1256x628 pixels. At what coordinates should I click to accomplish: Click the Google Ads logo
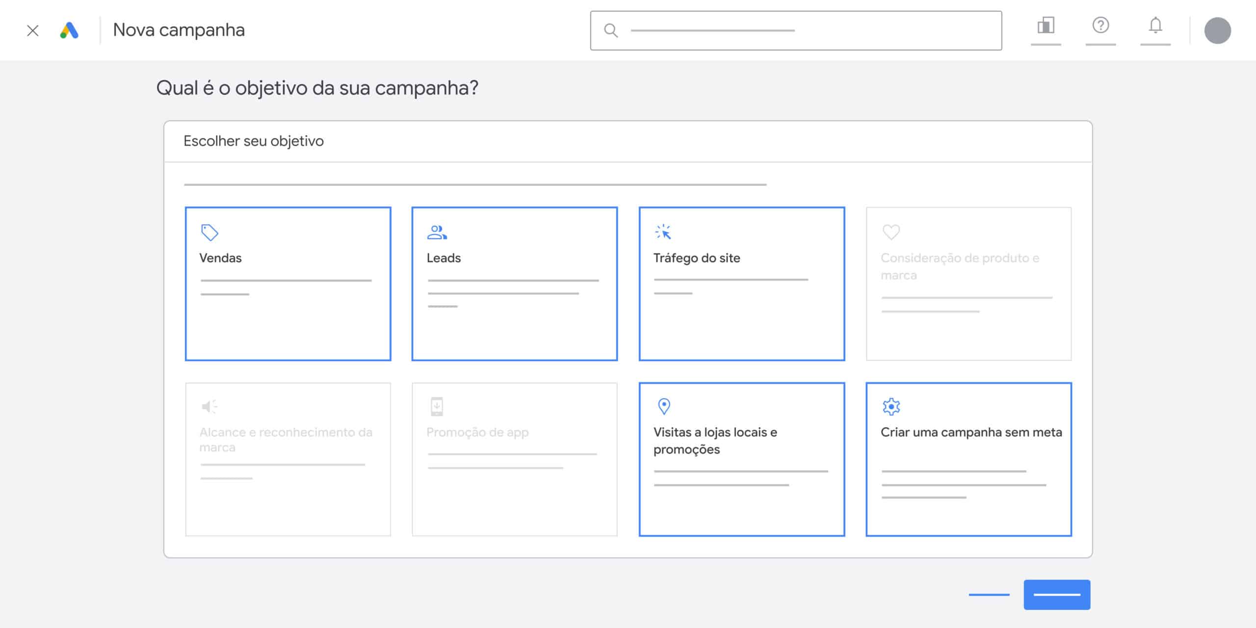click(x=69, y=30)
